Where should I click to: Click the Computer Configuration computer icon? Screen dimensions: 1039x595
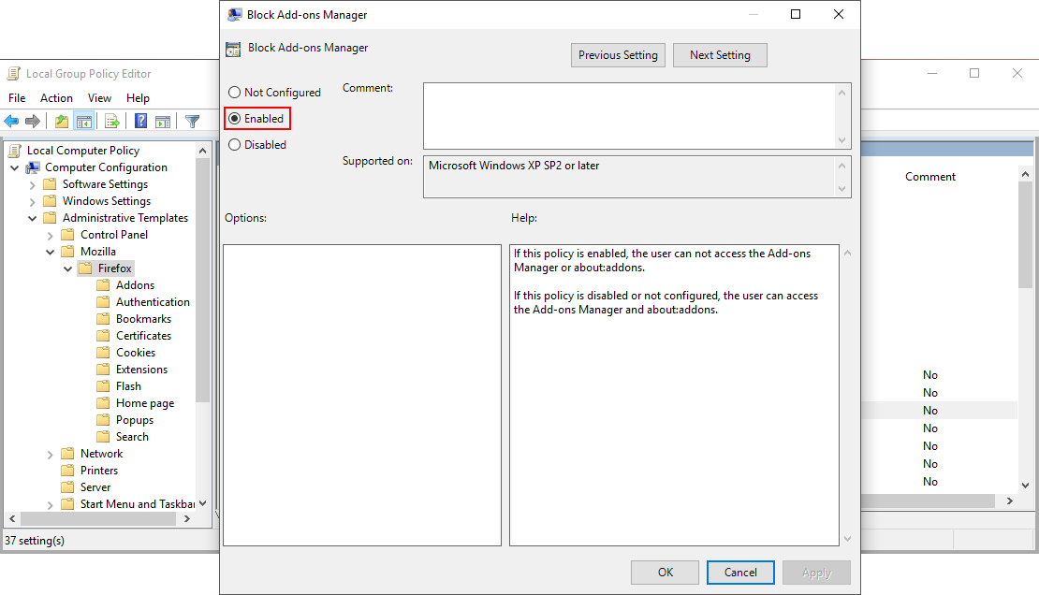click(x=33, y=167)
